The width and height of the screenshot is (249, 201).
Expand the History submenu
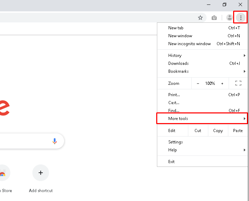(203, 56)
